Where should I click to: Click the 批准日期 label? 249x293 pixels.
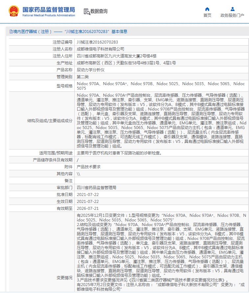click(64, 195)
